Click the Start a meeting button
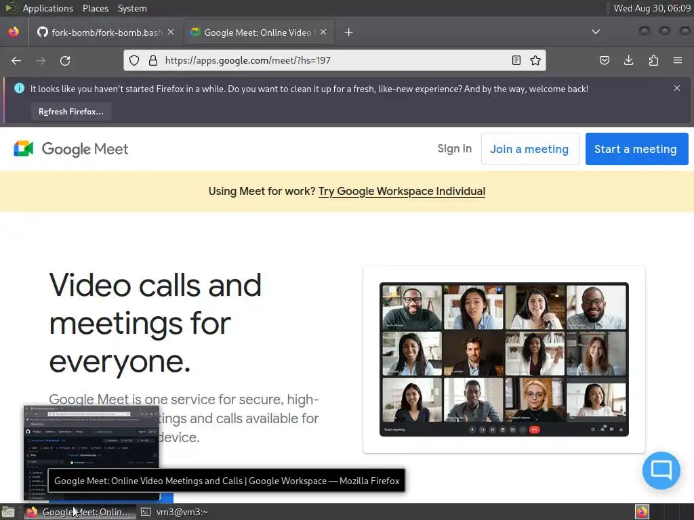The image size is (694, 520). pos(636,149)
